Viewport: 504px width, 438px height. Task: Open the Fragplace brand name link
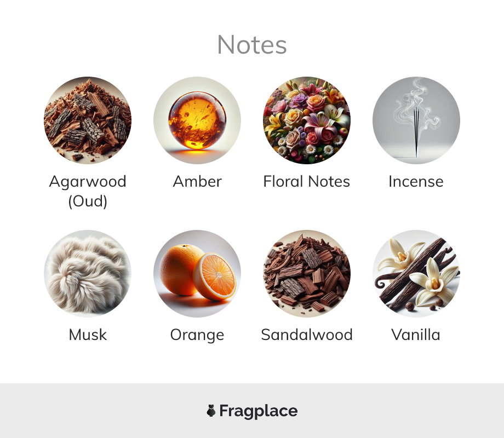pyautogui.click(x=259, y=411)
